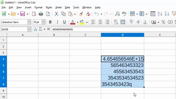Click Format as Number icon
Image resolution: width=176 pixels, height=99 pixels.
coord(170,22)
